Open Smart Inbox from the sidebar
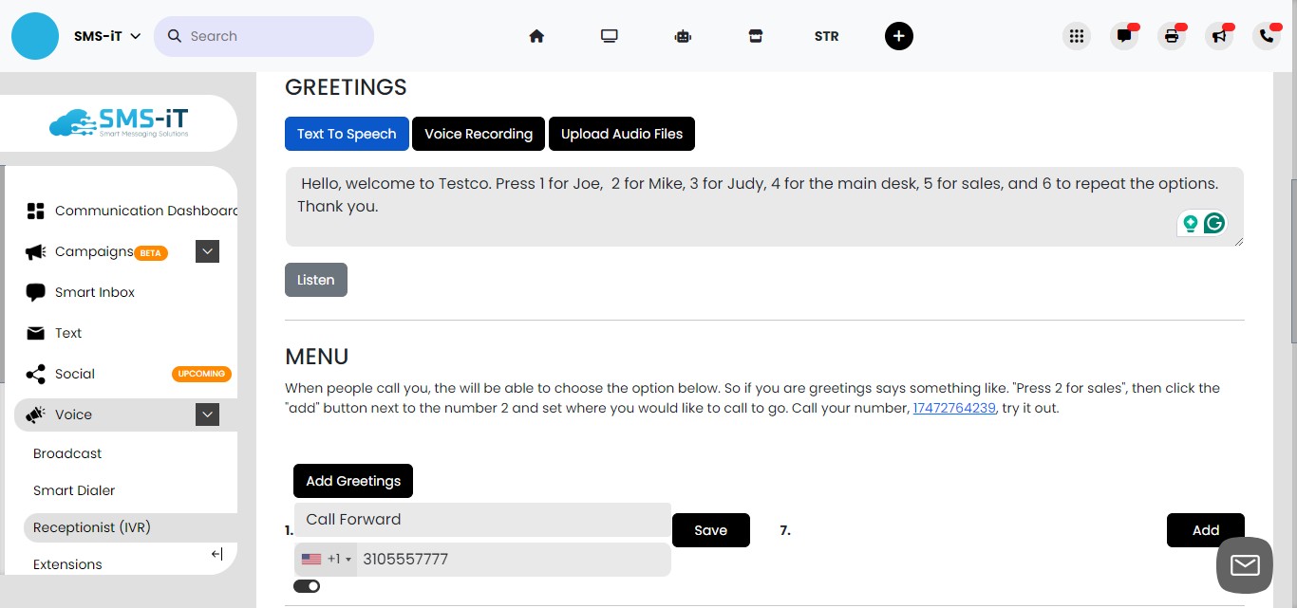The width and height of the screenshot is (1297, 608). [x=95, y=292]
